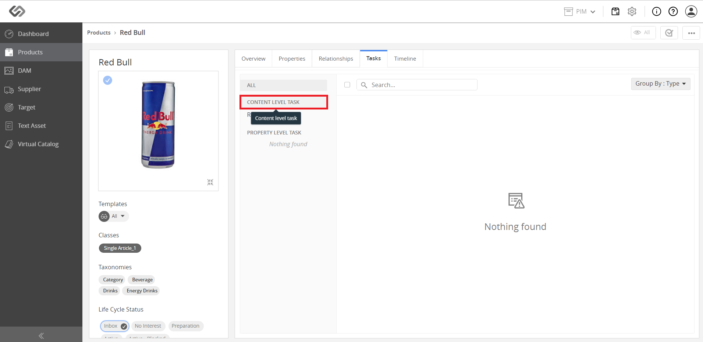
Task: Switch to the Overview tab
Action: (x=253, y=59)
